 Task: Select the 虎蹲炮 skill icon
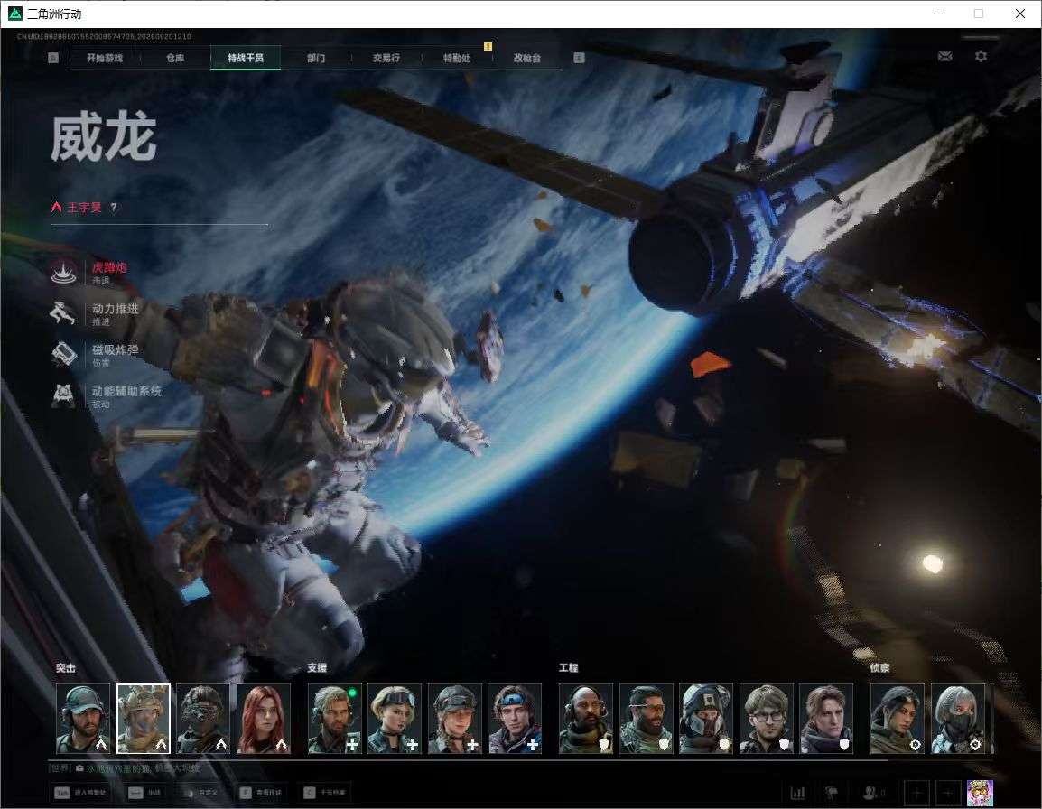click(x=64, y=272)
